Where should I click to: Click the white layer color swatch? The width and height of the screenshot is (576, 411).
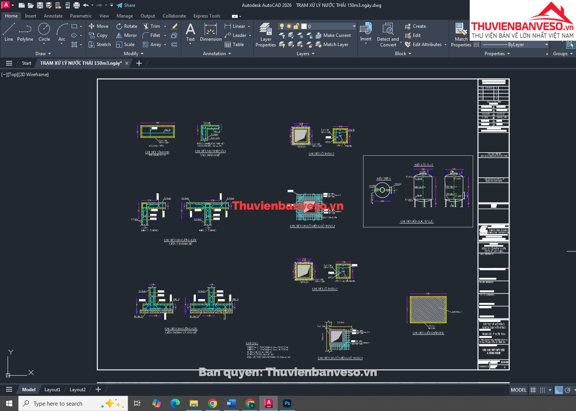(304, 26)
